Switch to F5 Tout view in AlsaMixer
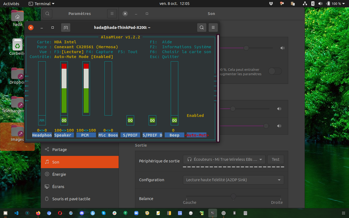The image size is (349, 218). [128, 52]
